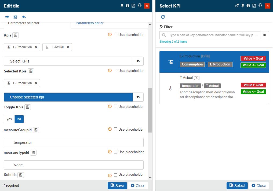Click the copy icon in Edit tile toolbar
The height and width of the screenshot is (191, 273).
click(16, 17)
